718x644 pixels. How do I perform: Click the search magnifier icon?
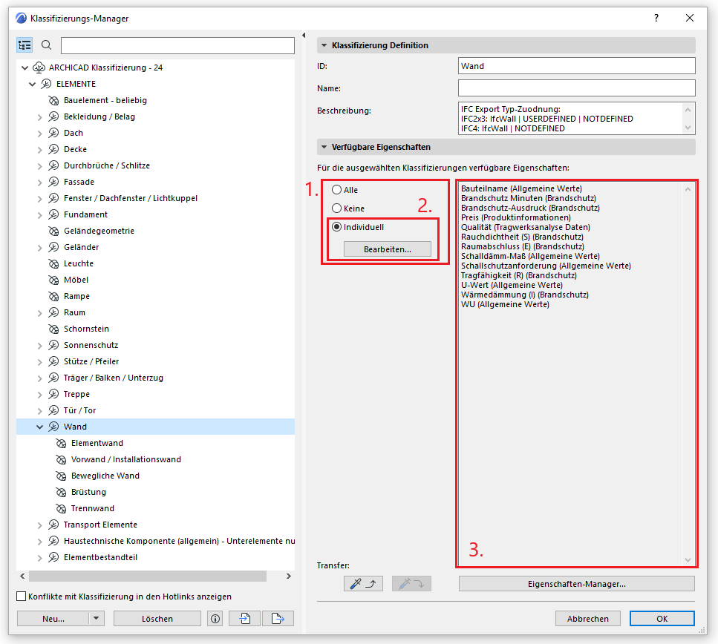pyautogui.click(x=46, y=45)
